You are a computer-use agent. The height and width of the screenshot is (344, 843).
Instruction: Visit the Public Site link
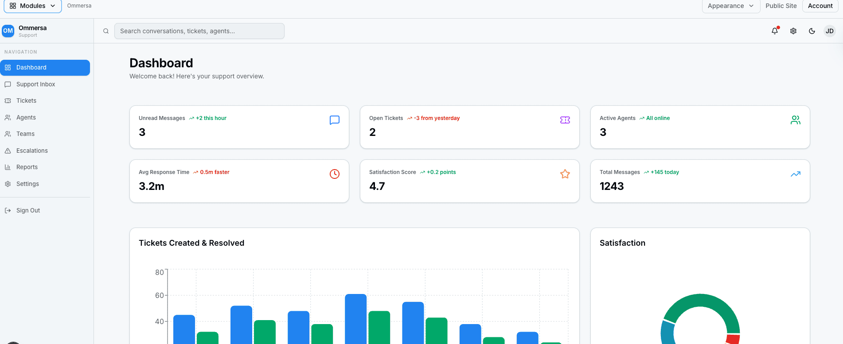pos(781,6)
